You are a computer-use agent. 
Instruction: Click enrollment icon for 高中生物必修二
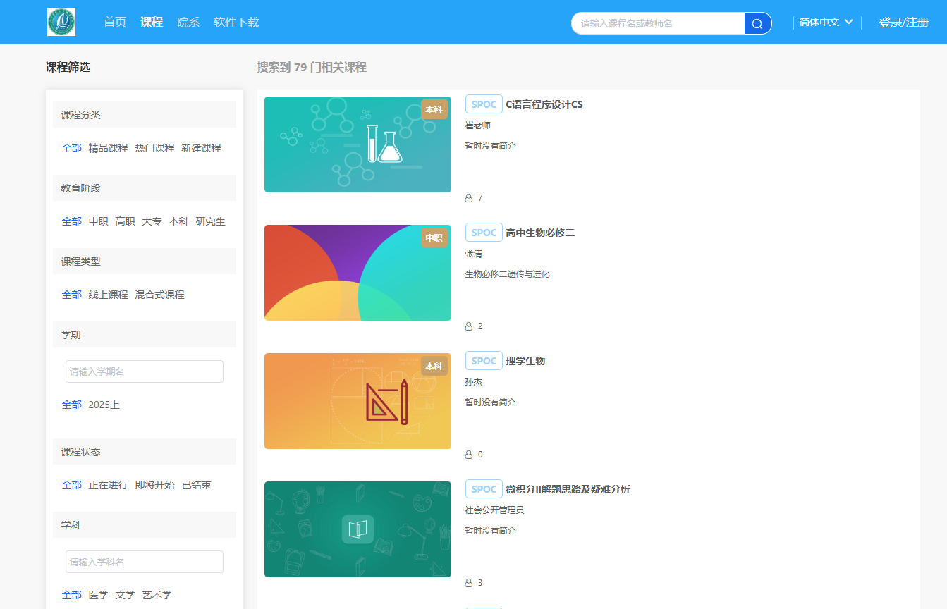(469, 326)
